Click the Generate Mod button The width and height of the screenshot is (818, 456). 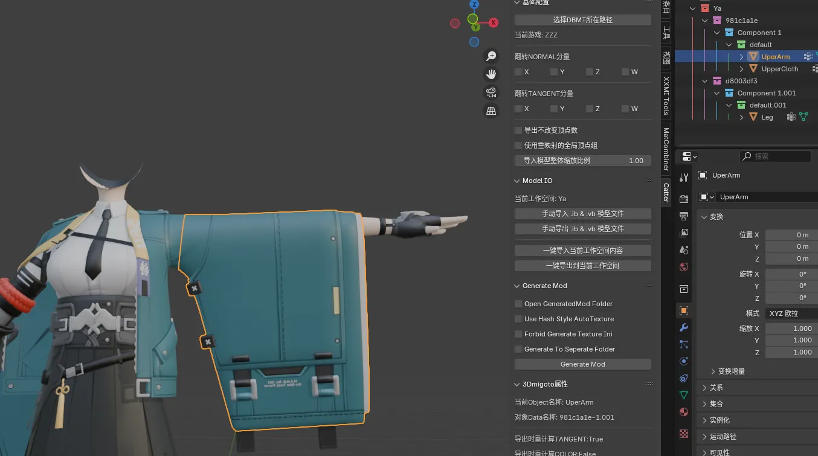click(x=583, y=364)
